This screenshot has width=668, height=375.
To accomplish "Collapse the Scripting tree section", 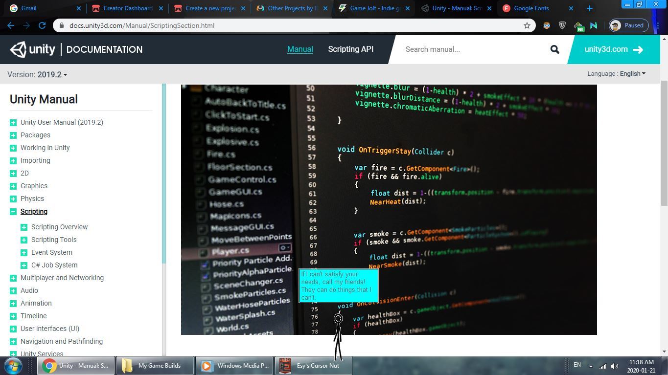I will click(13, 212).
